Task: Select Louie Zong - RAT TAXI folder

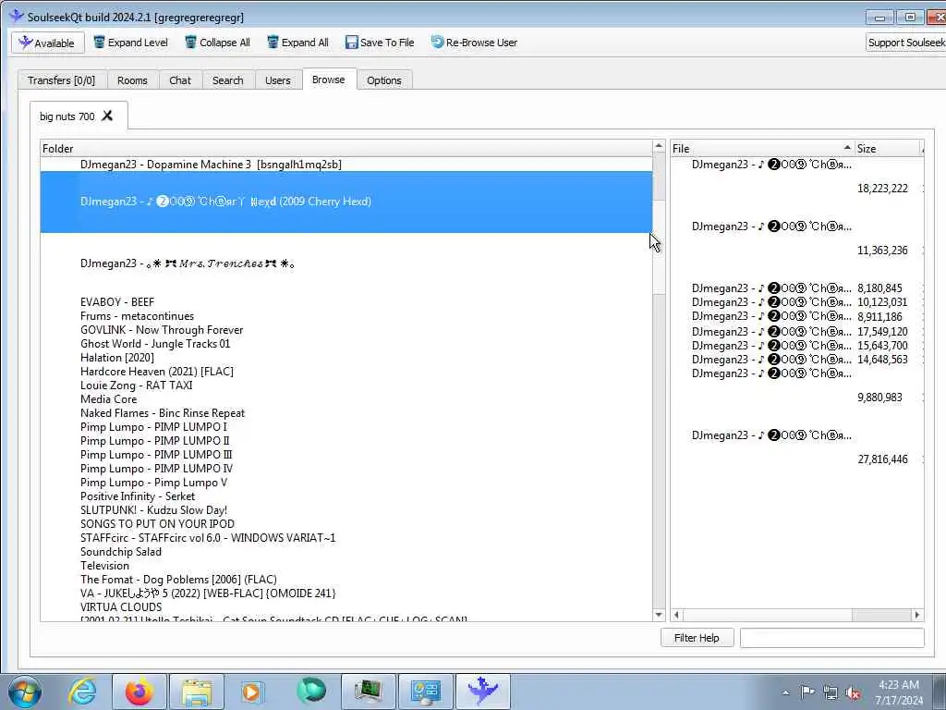Action: point(137,386)
